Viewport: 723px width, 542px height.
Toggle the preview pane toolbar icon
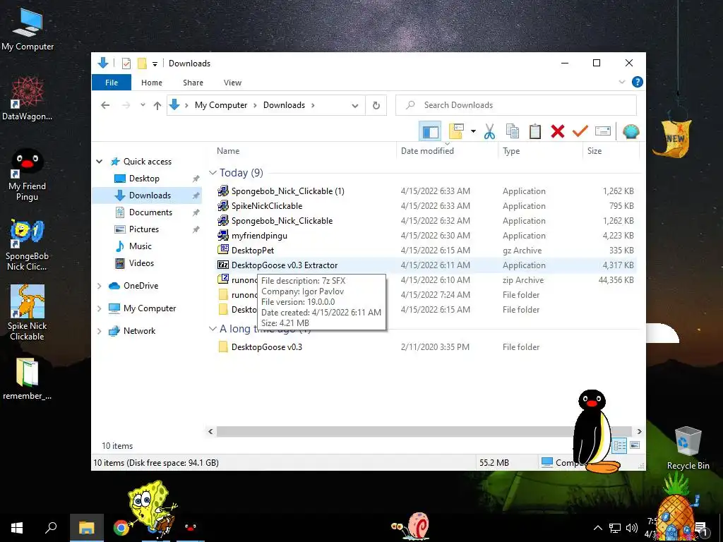430,131
